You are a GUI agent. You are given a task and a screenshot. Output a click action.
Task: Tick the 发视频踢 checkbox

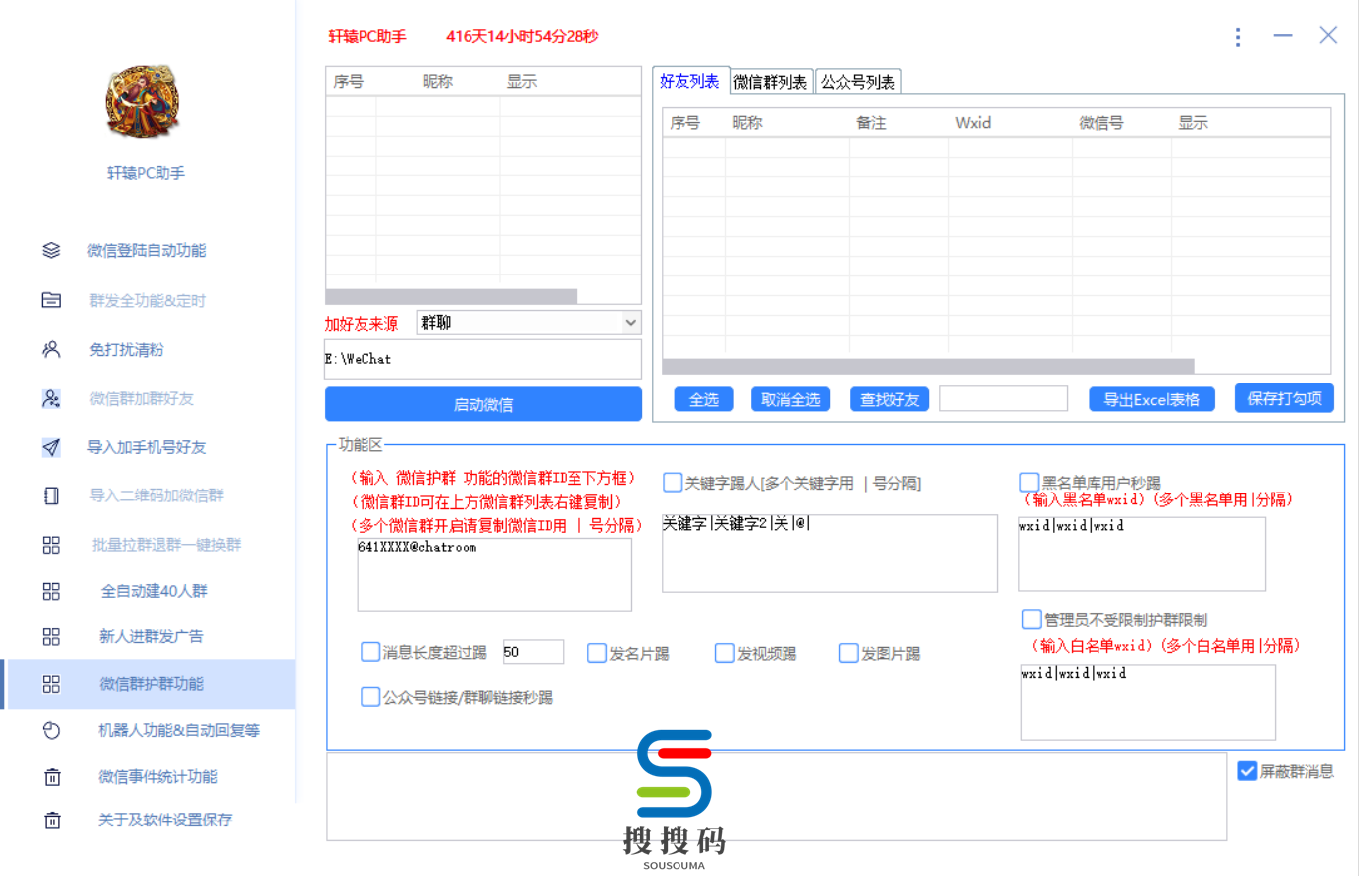coord(725,653)
